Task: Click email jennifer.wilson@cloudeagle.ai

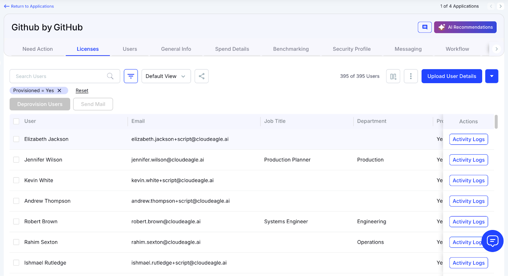Action: point(168,160)
